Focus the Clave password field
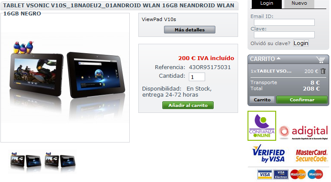The width and height of the screenshot is (331, 182). 284,35
